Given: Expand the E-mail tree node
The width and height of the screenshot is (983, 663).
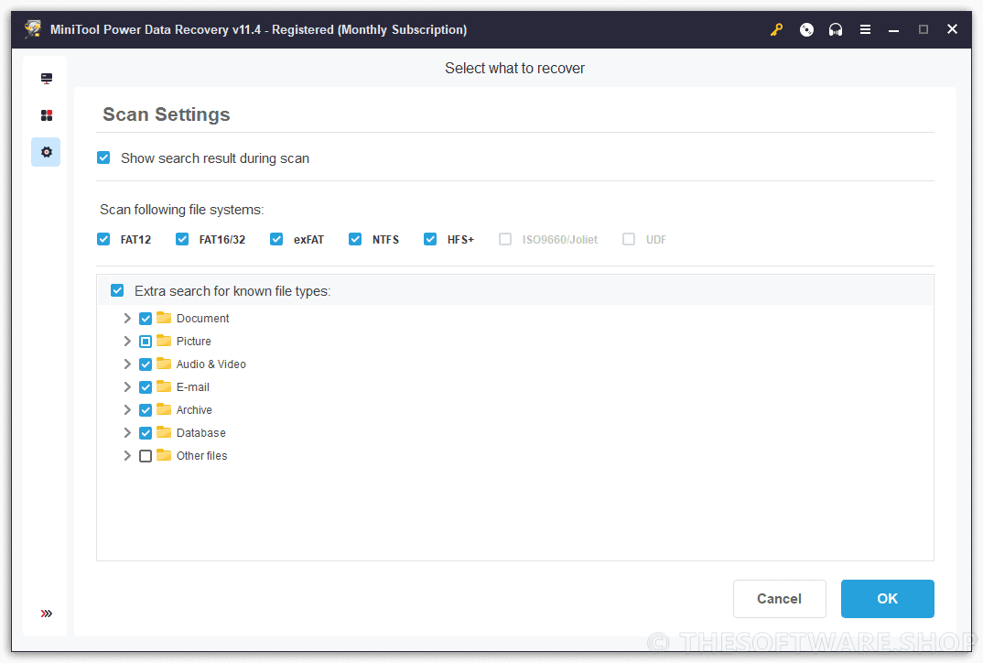Looking at the screenshot, I should pyautogui.click(x=127, y=387).
